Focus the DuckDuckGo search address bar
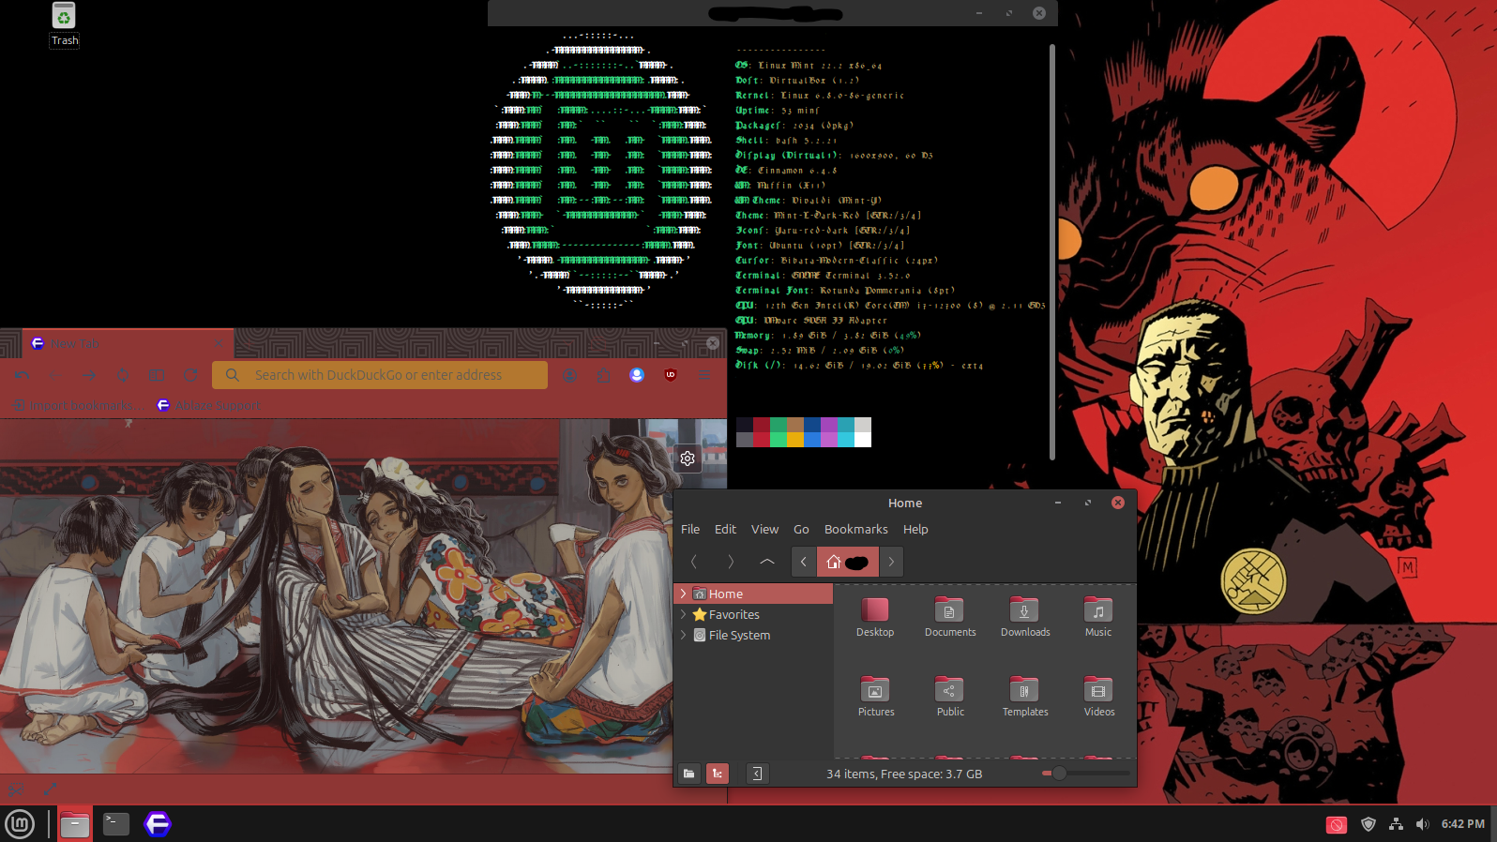The height and width of the screenshot is (842, 1497). [x=380, y=375]
